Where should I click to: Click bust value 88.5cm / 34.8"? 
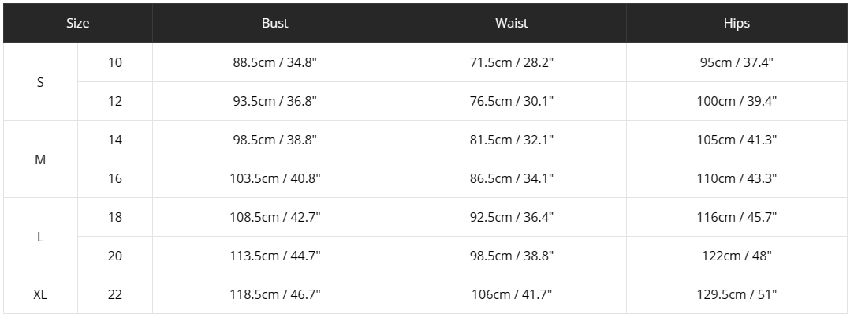coord(274,62)
